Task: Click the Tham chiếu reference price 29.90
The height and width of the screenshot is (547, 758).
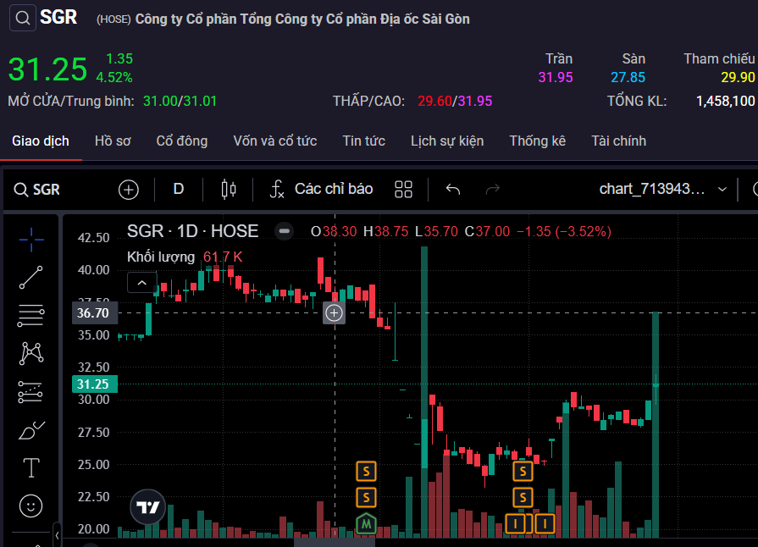Action: point(738,77)
